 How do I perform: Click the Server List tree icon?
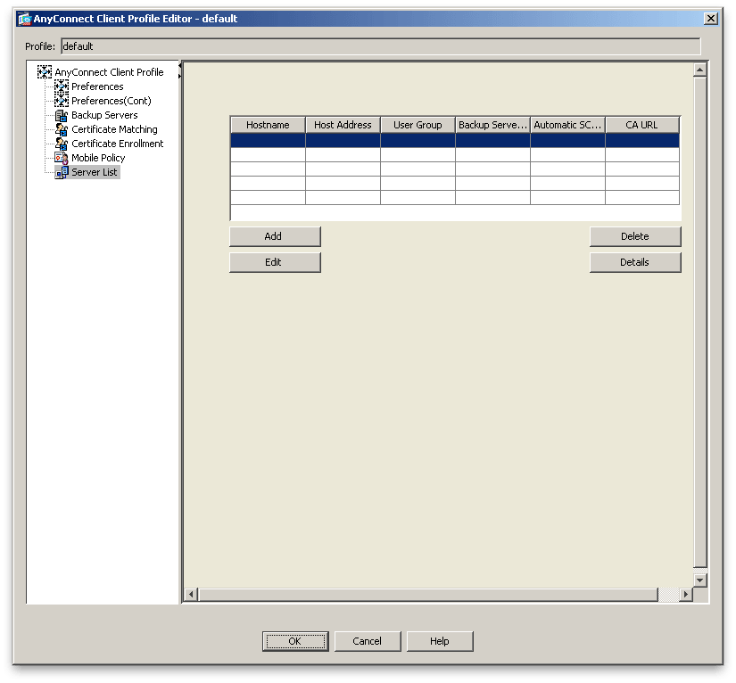(x=61, y=172)
